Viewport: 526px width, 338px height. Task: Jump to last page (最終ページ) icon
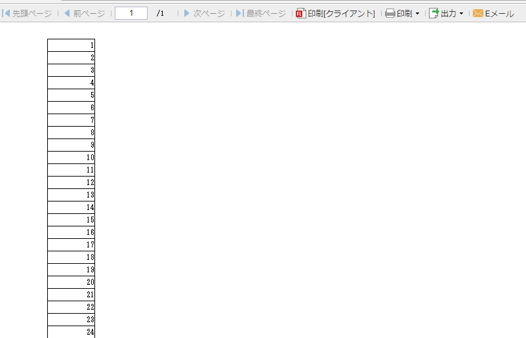coord(240,13)
